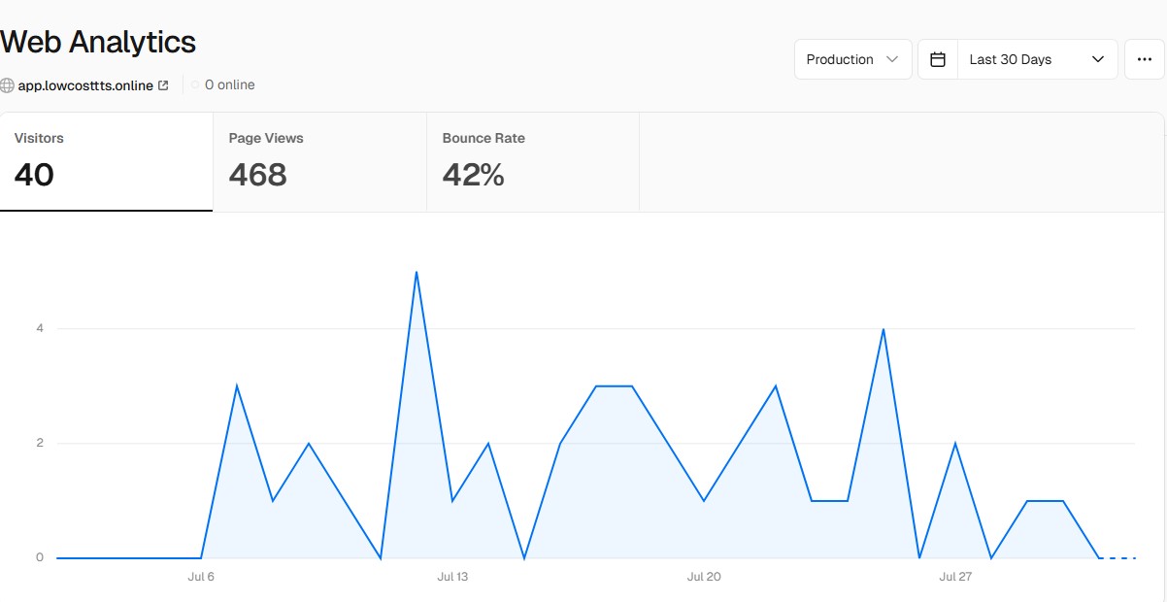Viewport: 1167px width, 602px height.
Task: Click the Jul 20 axis label
Action: click(704, 577)
